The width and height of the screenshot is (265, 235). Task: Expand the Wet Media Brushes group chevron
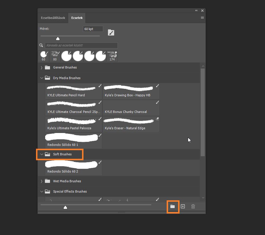click(x=41, y=181)
